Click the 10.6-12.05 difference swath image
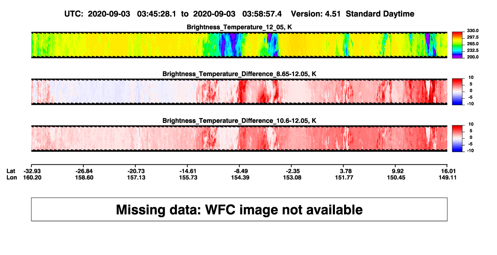The image size is (497, 255). coord(239,138)
